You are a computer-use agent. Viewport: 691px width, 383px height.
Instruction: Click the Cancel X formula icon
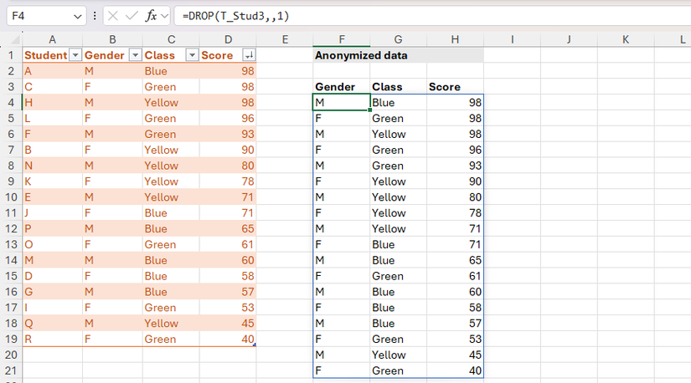pos(112,16)
